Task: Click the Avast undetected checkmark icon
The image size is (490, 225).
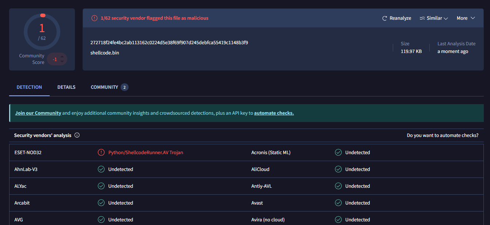Action: (338, 203)
